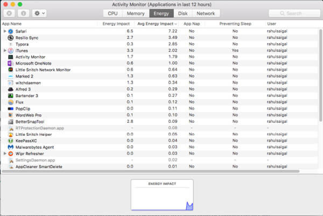Switch to the CPU tab
The width and height of the screenshot is (323, 216).
pos(113,13)
